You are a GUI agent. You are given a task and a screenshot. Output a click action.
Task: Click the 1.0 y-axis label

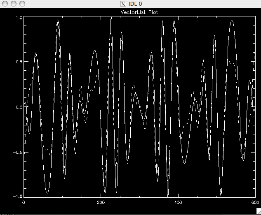point(19,18)
